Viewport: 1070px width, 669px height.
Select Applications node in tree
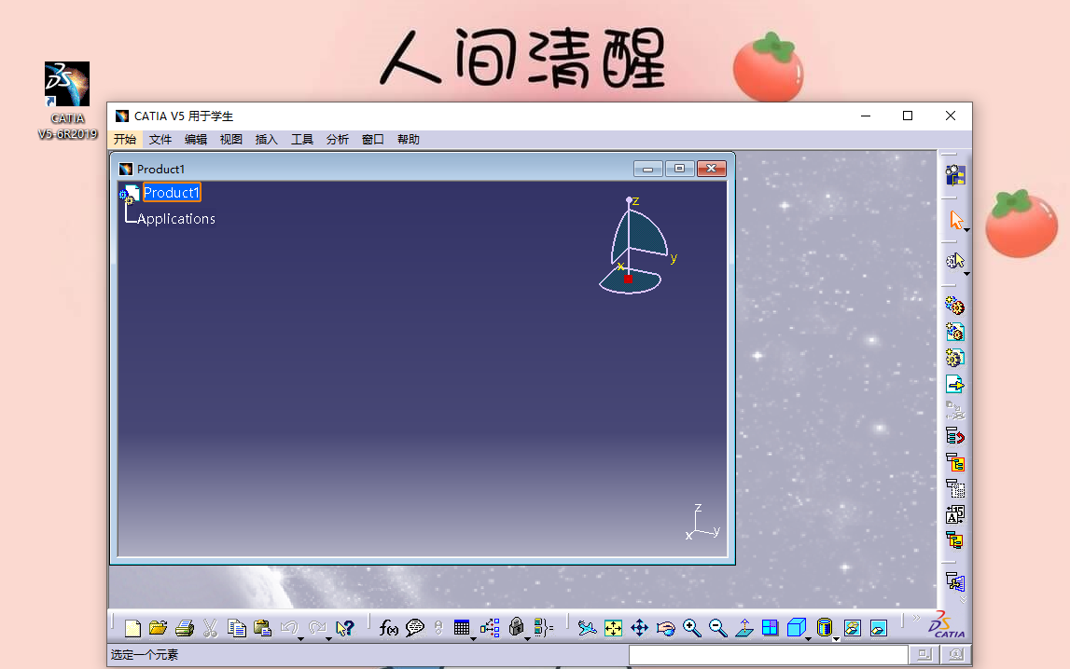pos(176,219)
